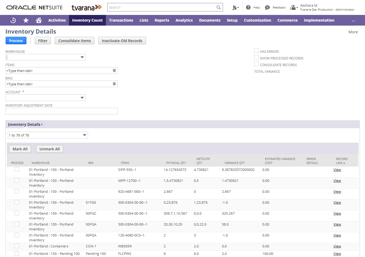Open the Shortcuts star icon
This screenshot has width=365, height=257.
[26, 20]
